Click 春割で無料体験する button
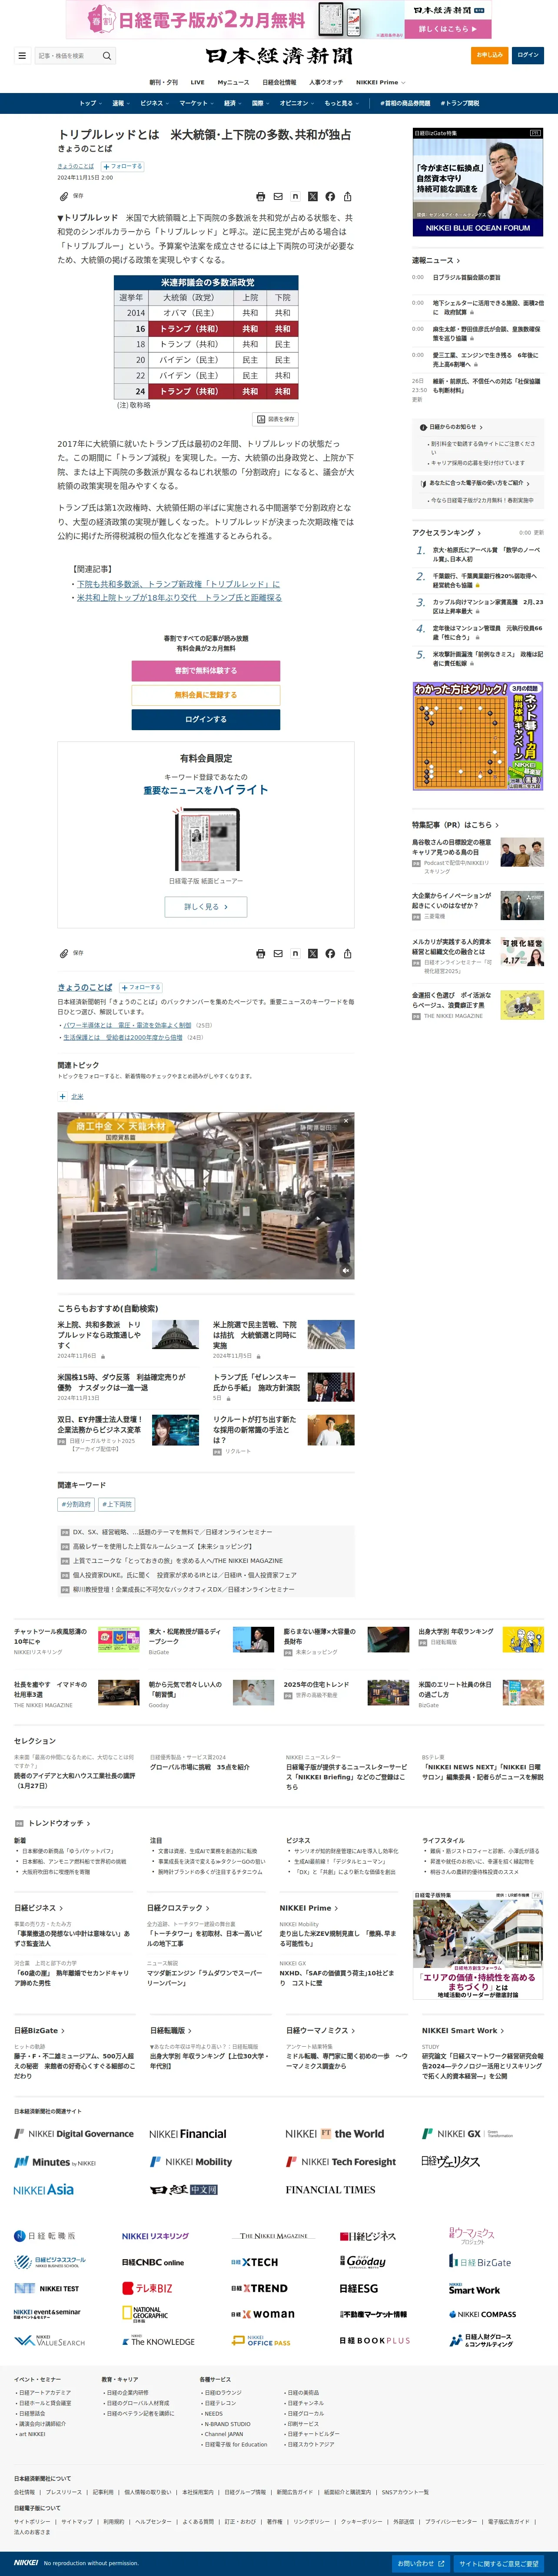The height and width of the screenshot is (2576, 558). click(206, 671)
